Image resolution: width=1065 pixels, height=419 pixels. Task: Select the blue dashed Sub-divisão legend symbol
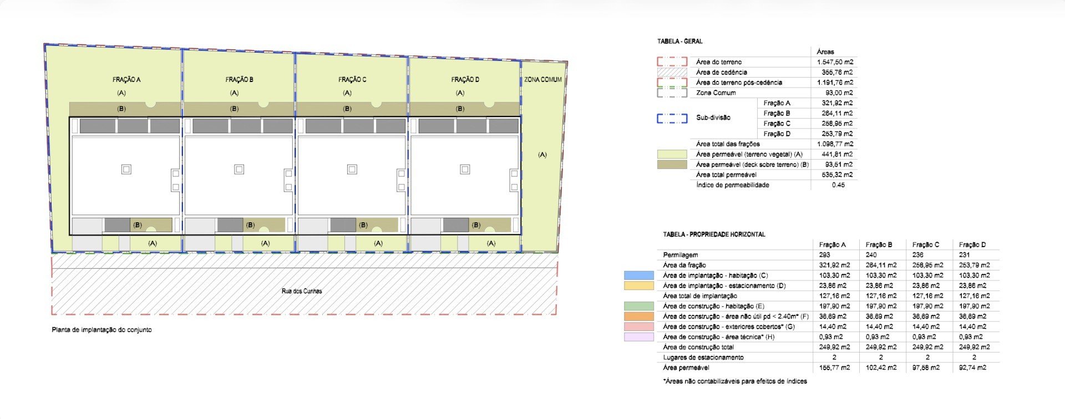(x=672, y=118)
